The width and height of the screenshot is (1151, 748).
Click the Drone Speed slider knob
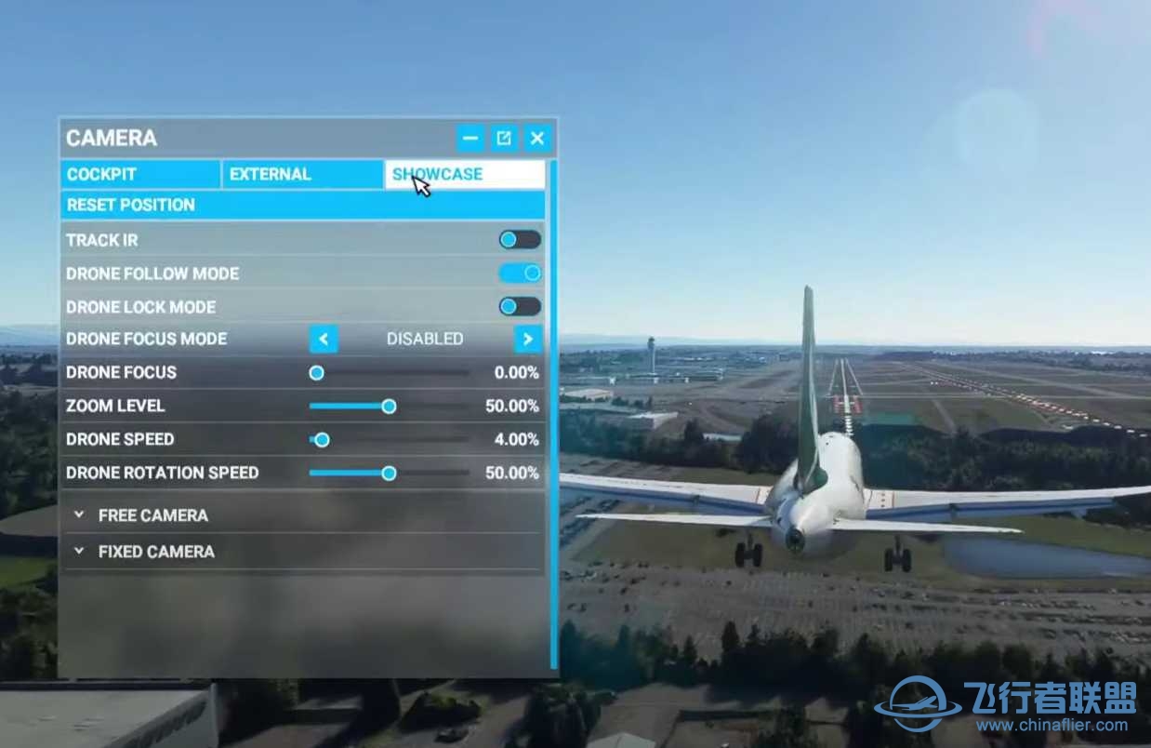(322, 439)
